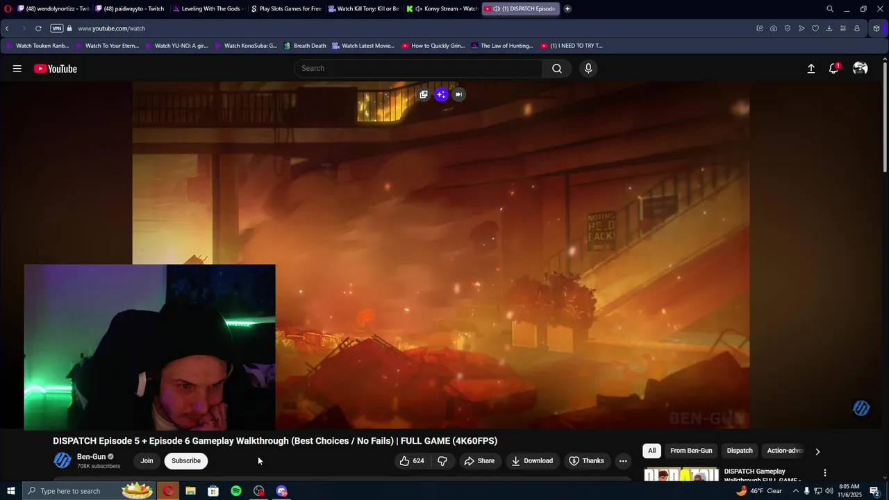Go back to the previous page

point(7,28)
